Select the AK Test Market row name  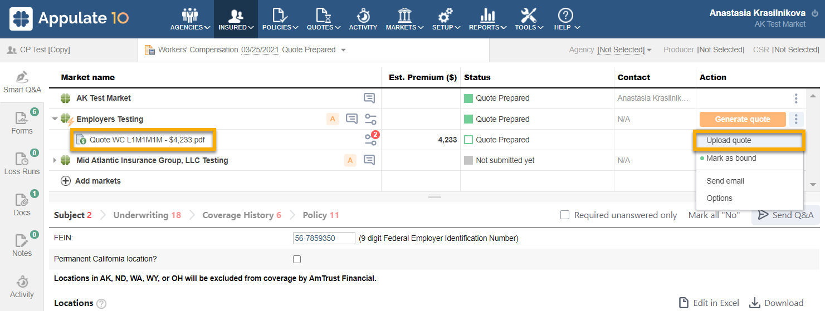point(104,98)
